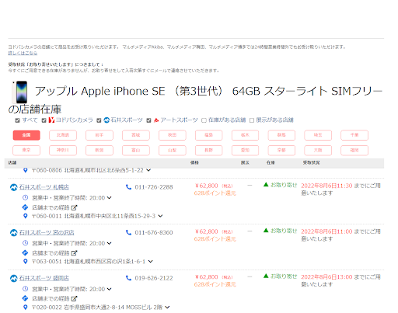
Task: Click アートスポーツ logo in filter row
Action: coord(156,120)
